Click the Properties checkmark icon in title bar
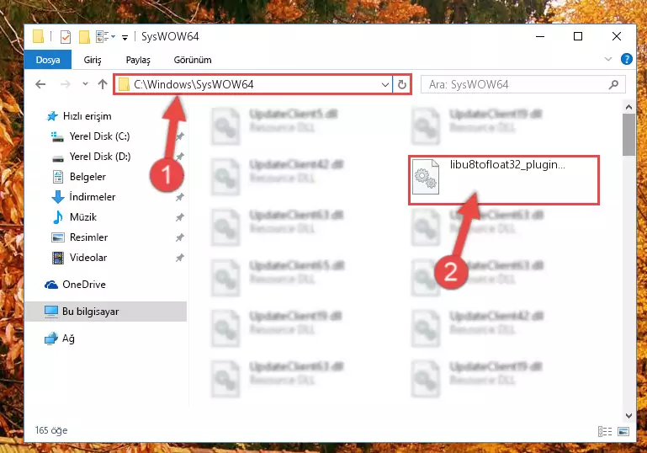Viewport: 647px width, 453px height. tap(65, 37)
